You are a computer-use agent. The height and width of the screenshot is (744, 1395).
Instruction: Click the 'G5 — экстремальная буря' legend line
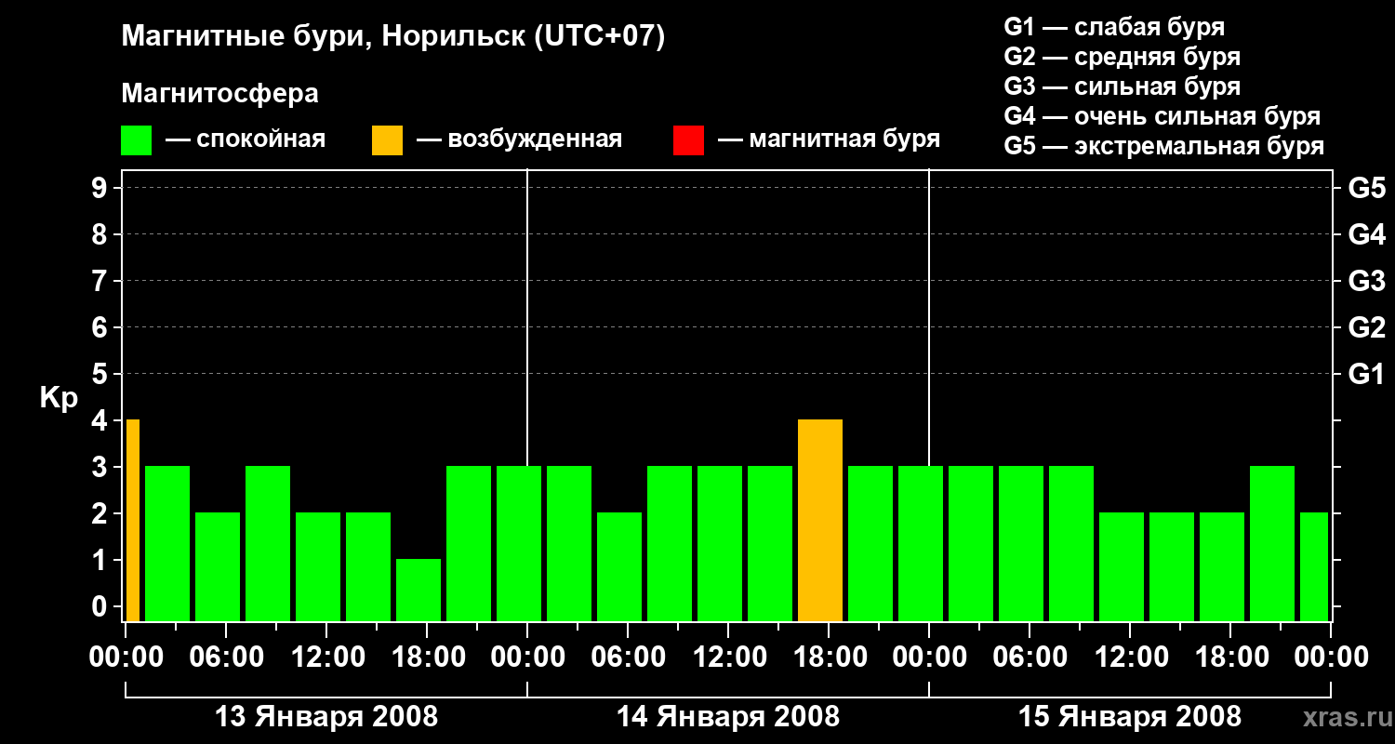tap(1163, 146)
